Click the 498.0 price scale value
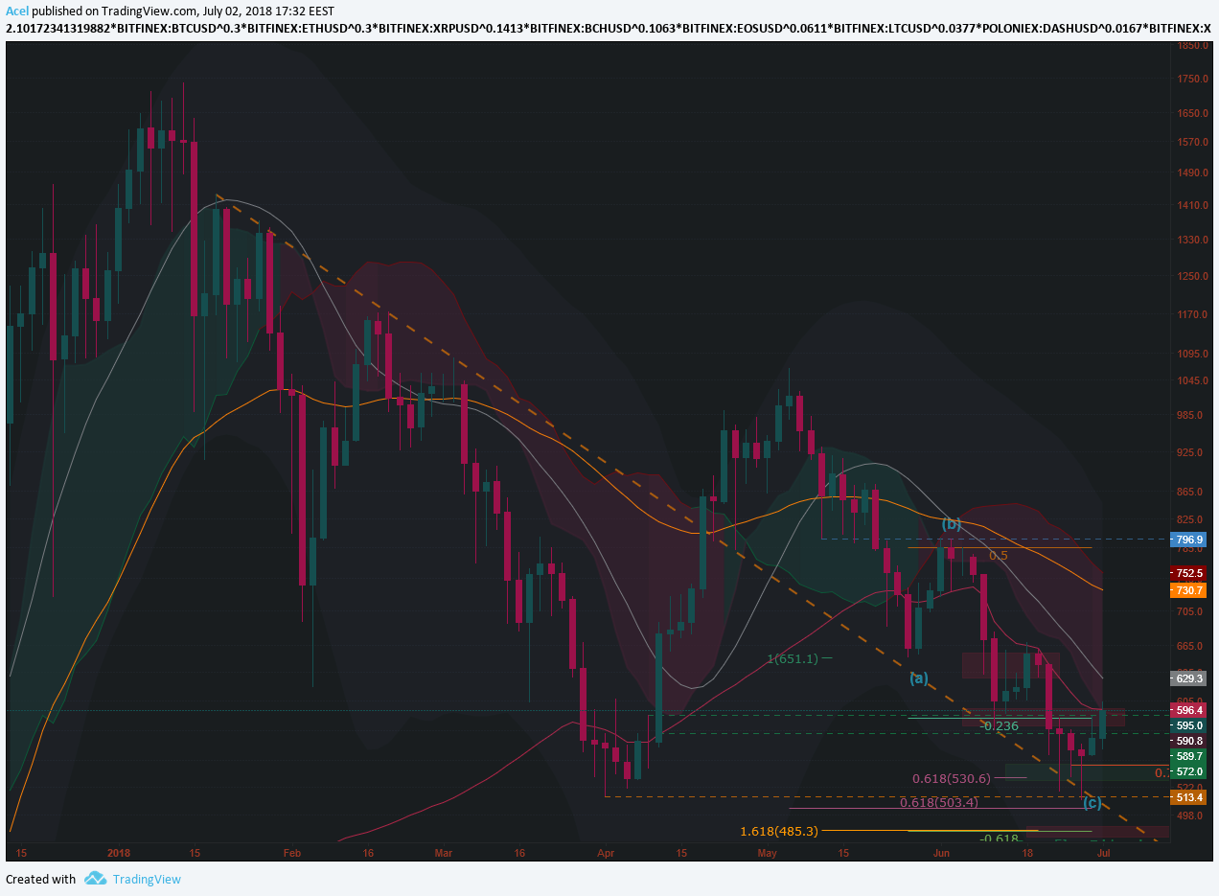This screenshot has width=1219, height=896. [x=1191, y=816]
